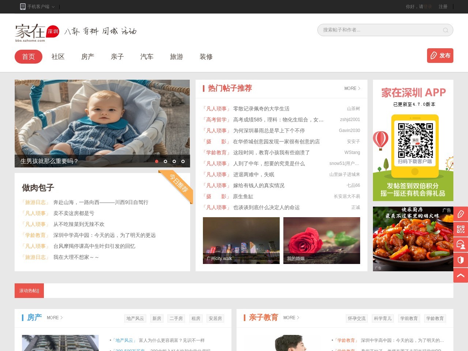Viewport: 468px width, 351px height.
Task: Expand MORE next to 房产 heading
Action: pyautogui.click(x=55, y=318)
